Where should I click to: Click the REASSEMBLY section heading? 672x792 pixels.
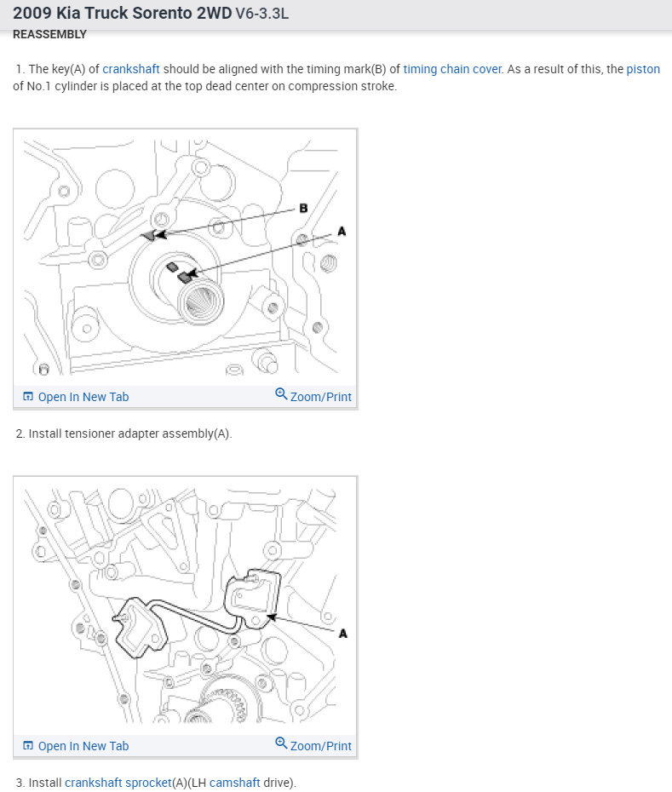(49, 34)
